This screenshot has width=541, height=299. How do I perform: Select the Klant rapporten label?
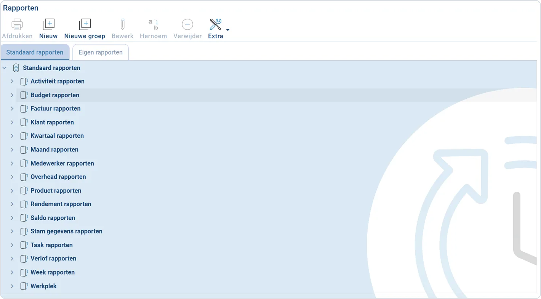tap(52, 122)
